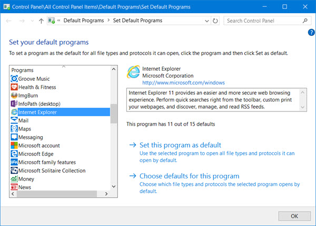This screenshot has width=316, height=226.
Task: Click the 'This program has 11 out of 15 defaults' text
Action: click(x=171, y=124)
